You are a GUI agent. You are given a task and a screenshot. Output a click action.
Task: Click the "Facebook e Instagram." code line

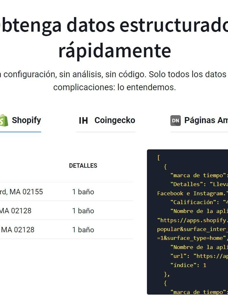click(193, 193)
